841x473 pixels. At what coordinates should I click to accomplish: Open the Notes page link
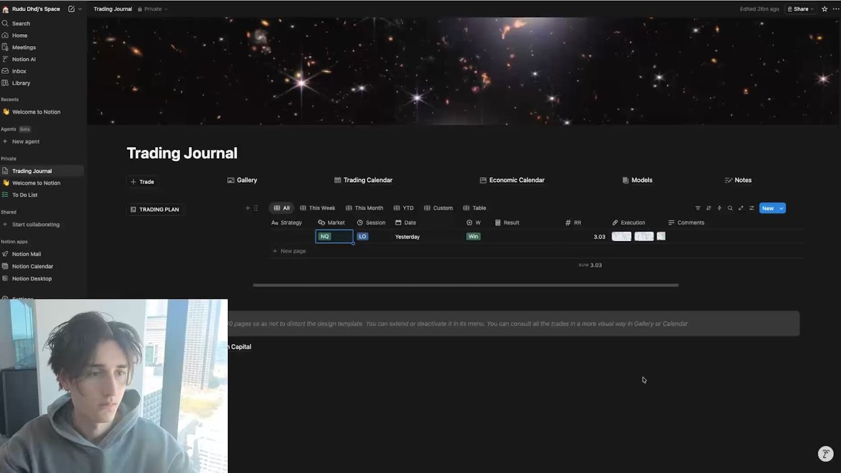(738, 180)
